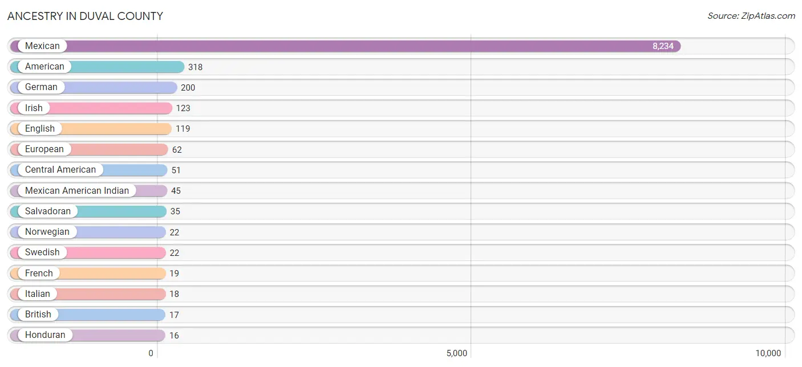The height and width of the screenshot is (367, 802).
Task: Click the 318 value next to American
Action: click(x=195, y=67)
